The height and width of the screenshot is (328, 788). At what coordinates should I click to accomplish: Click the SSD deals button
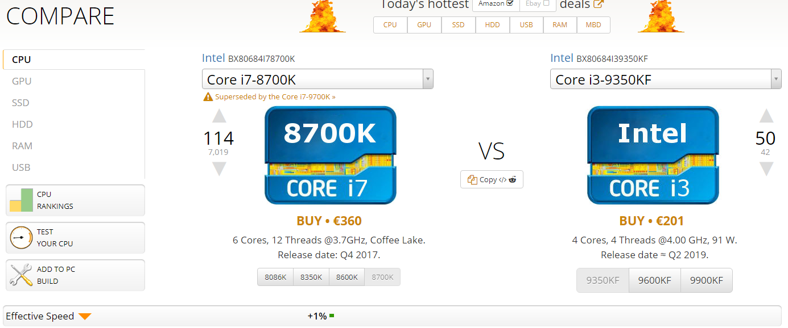(x=458, y=25)
